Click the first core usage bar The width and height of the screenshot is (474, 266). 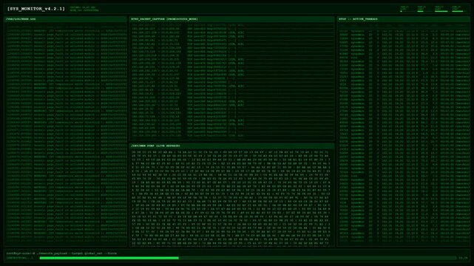(x=407, y=11)
